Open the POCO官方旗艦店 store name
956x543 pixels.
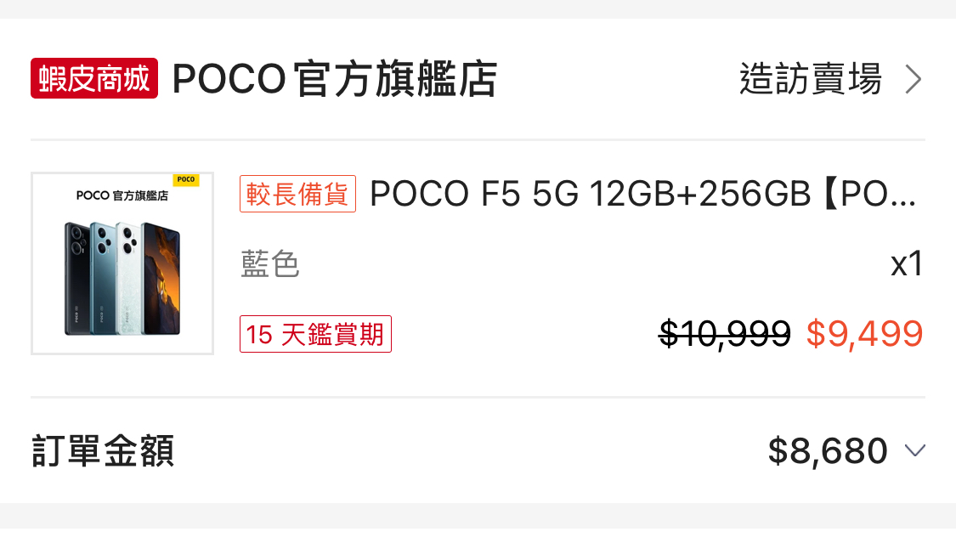click(334, 79)
